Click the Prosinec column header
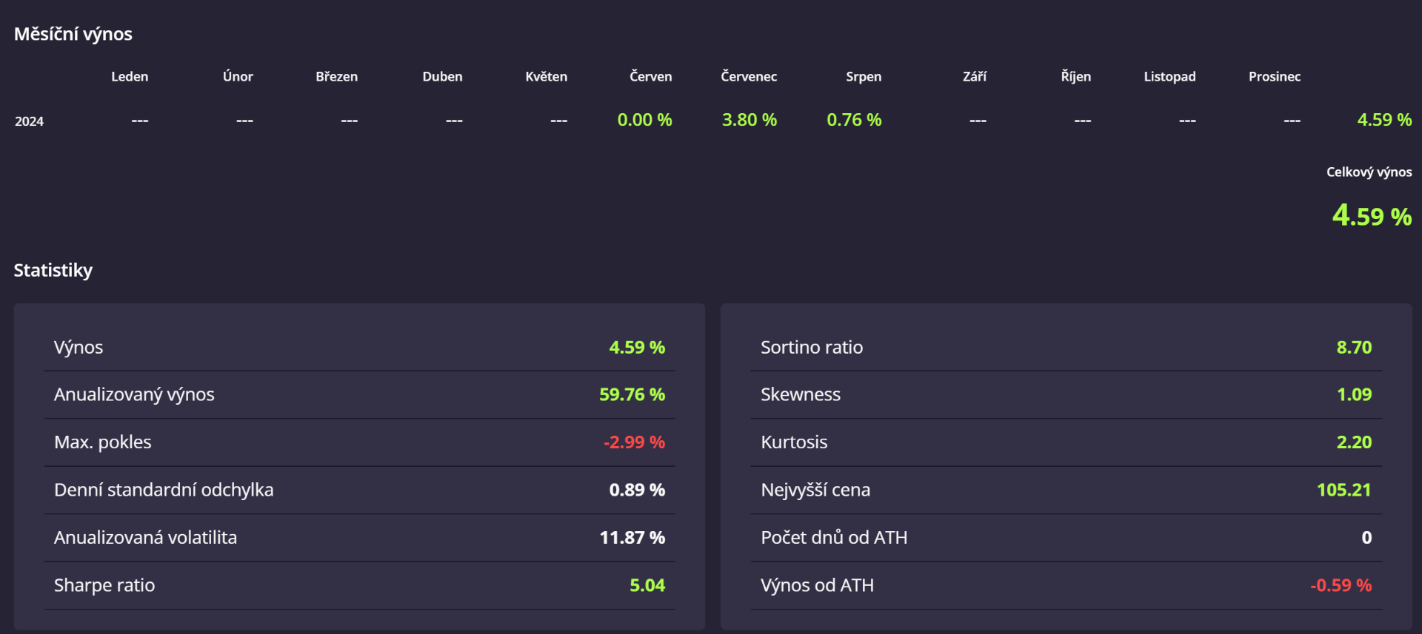This screenshot has height=634, width=1422. (1274, 76)
